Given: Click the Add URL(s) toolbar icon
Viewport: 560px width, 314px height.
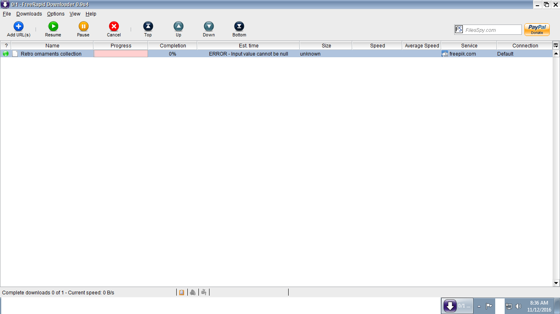Looking at the screenshot, I should click(18, 27).
